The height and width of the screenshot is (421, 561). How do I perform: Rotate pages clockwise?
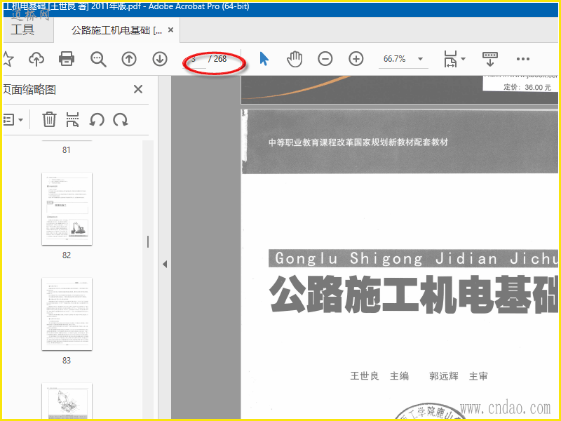point(121,119)
